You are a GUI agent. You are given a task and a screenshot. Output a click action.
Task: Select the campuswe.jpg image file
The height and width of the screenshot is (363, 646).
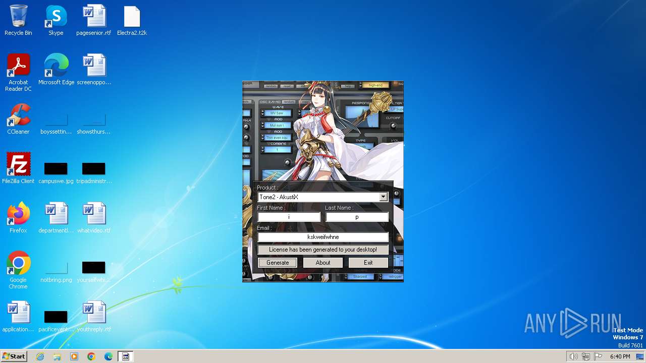[56, 173]
